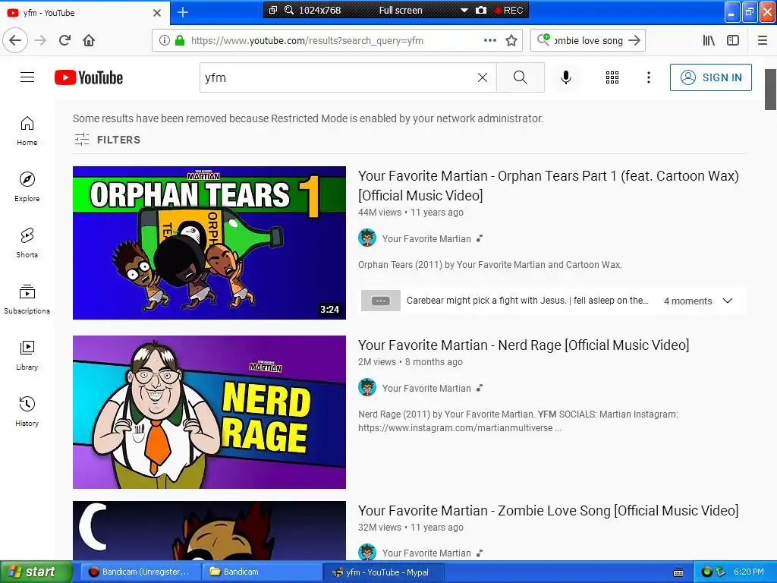Screen dimensions: 777x583
Task: Open Windows start menu
Action: coord(36,572)
